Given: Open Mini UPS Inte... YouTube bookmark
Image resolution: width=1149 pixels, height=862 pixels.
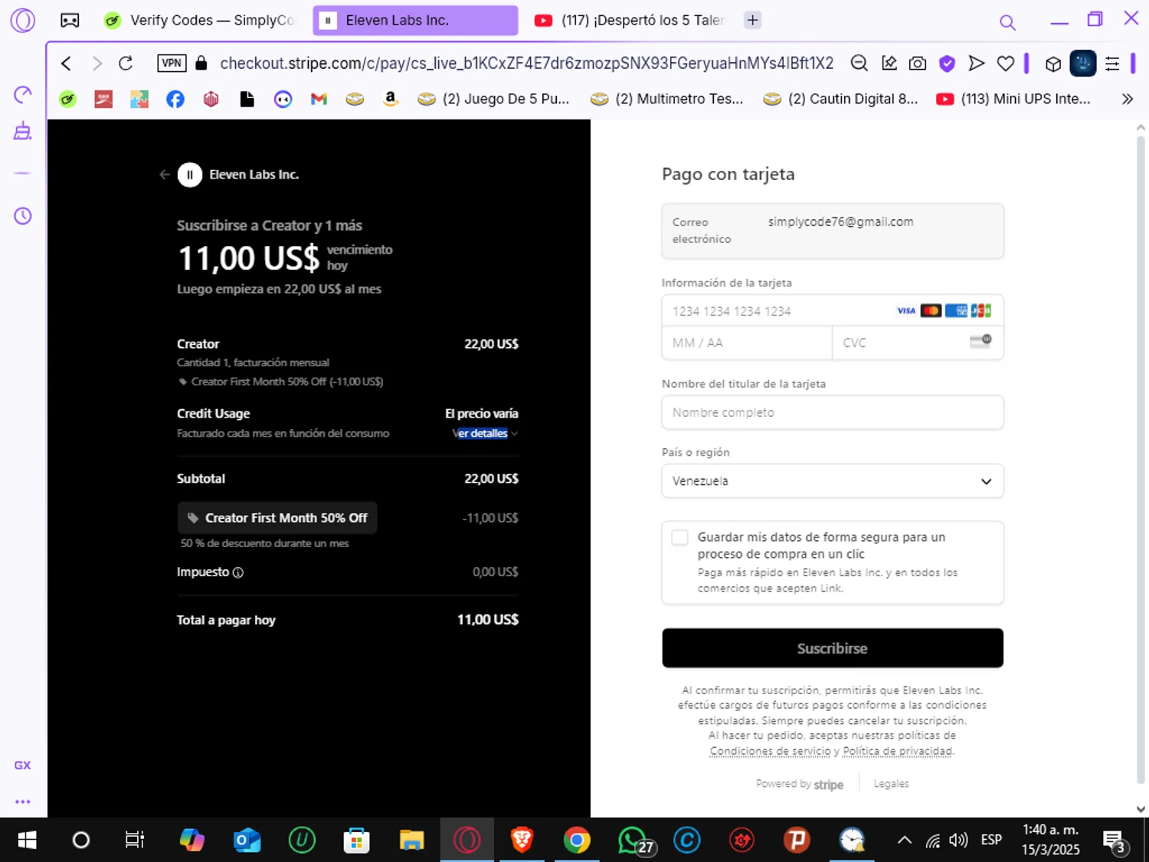Looking at the screenshot, I should click(1013, 99).
